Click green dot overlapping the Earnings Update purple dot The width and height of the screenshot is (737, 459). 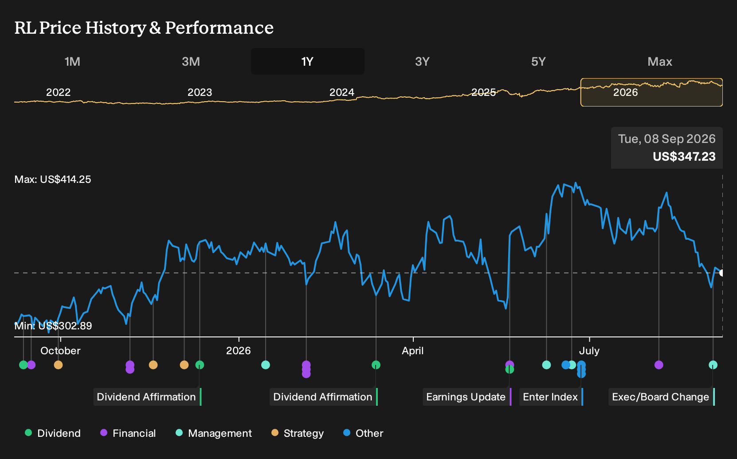[510, 369]
